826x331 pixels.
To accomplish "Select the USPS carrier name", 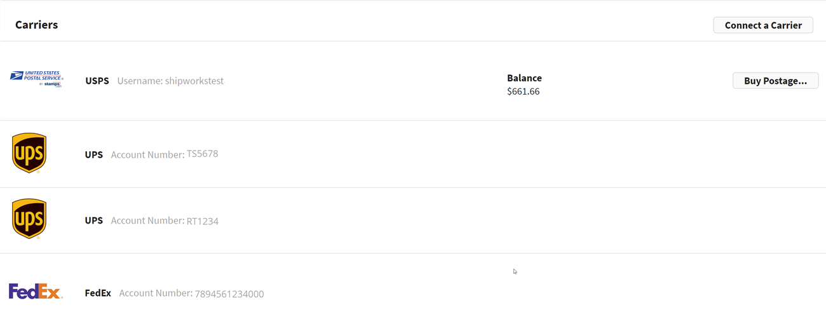I will [97, 81].
